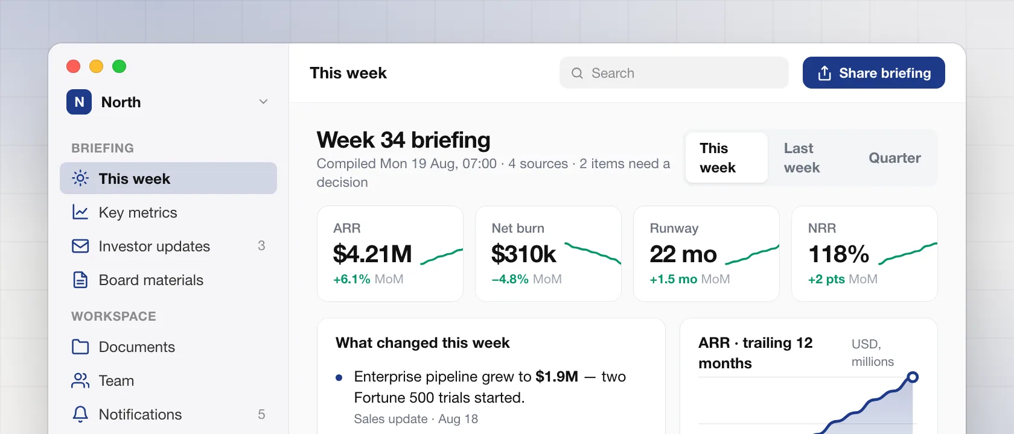Open the Net burn $310k card

[x=548, y=254]
